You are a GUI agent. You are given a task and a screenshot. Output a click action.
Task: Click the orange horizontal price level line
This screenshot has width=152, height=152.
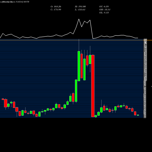point(76,40)
